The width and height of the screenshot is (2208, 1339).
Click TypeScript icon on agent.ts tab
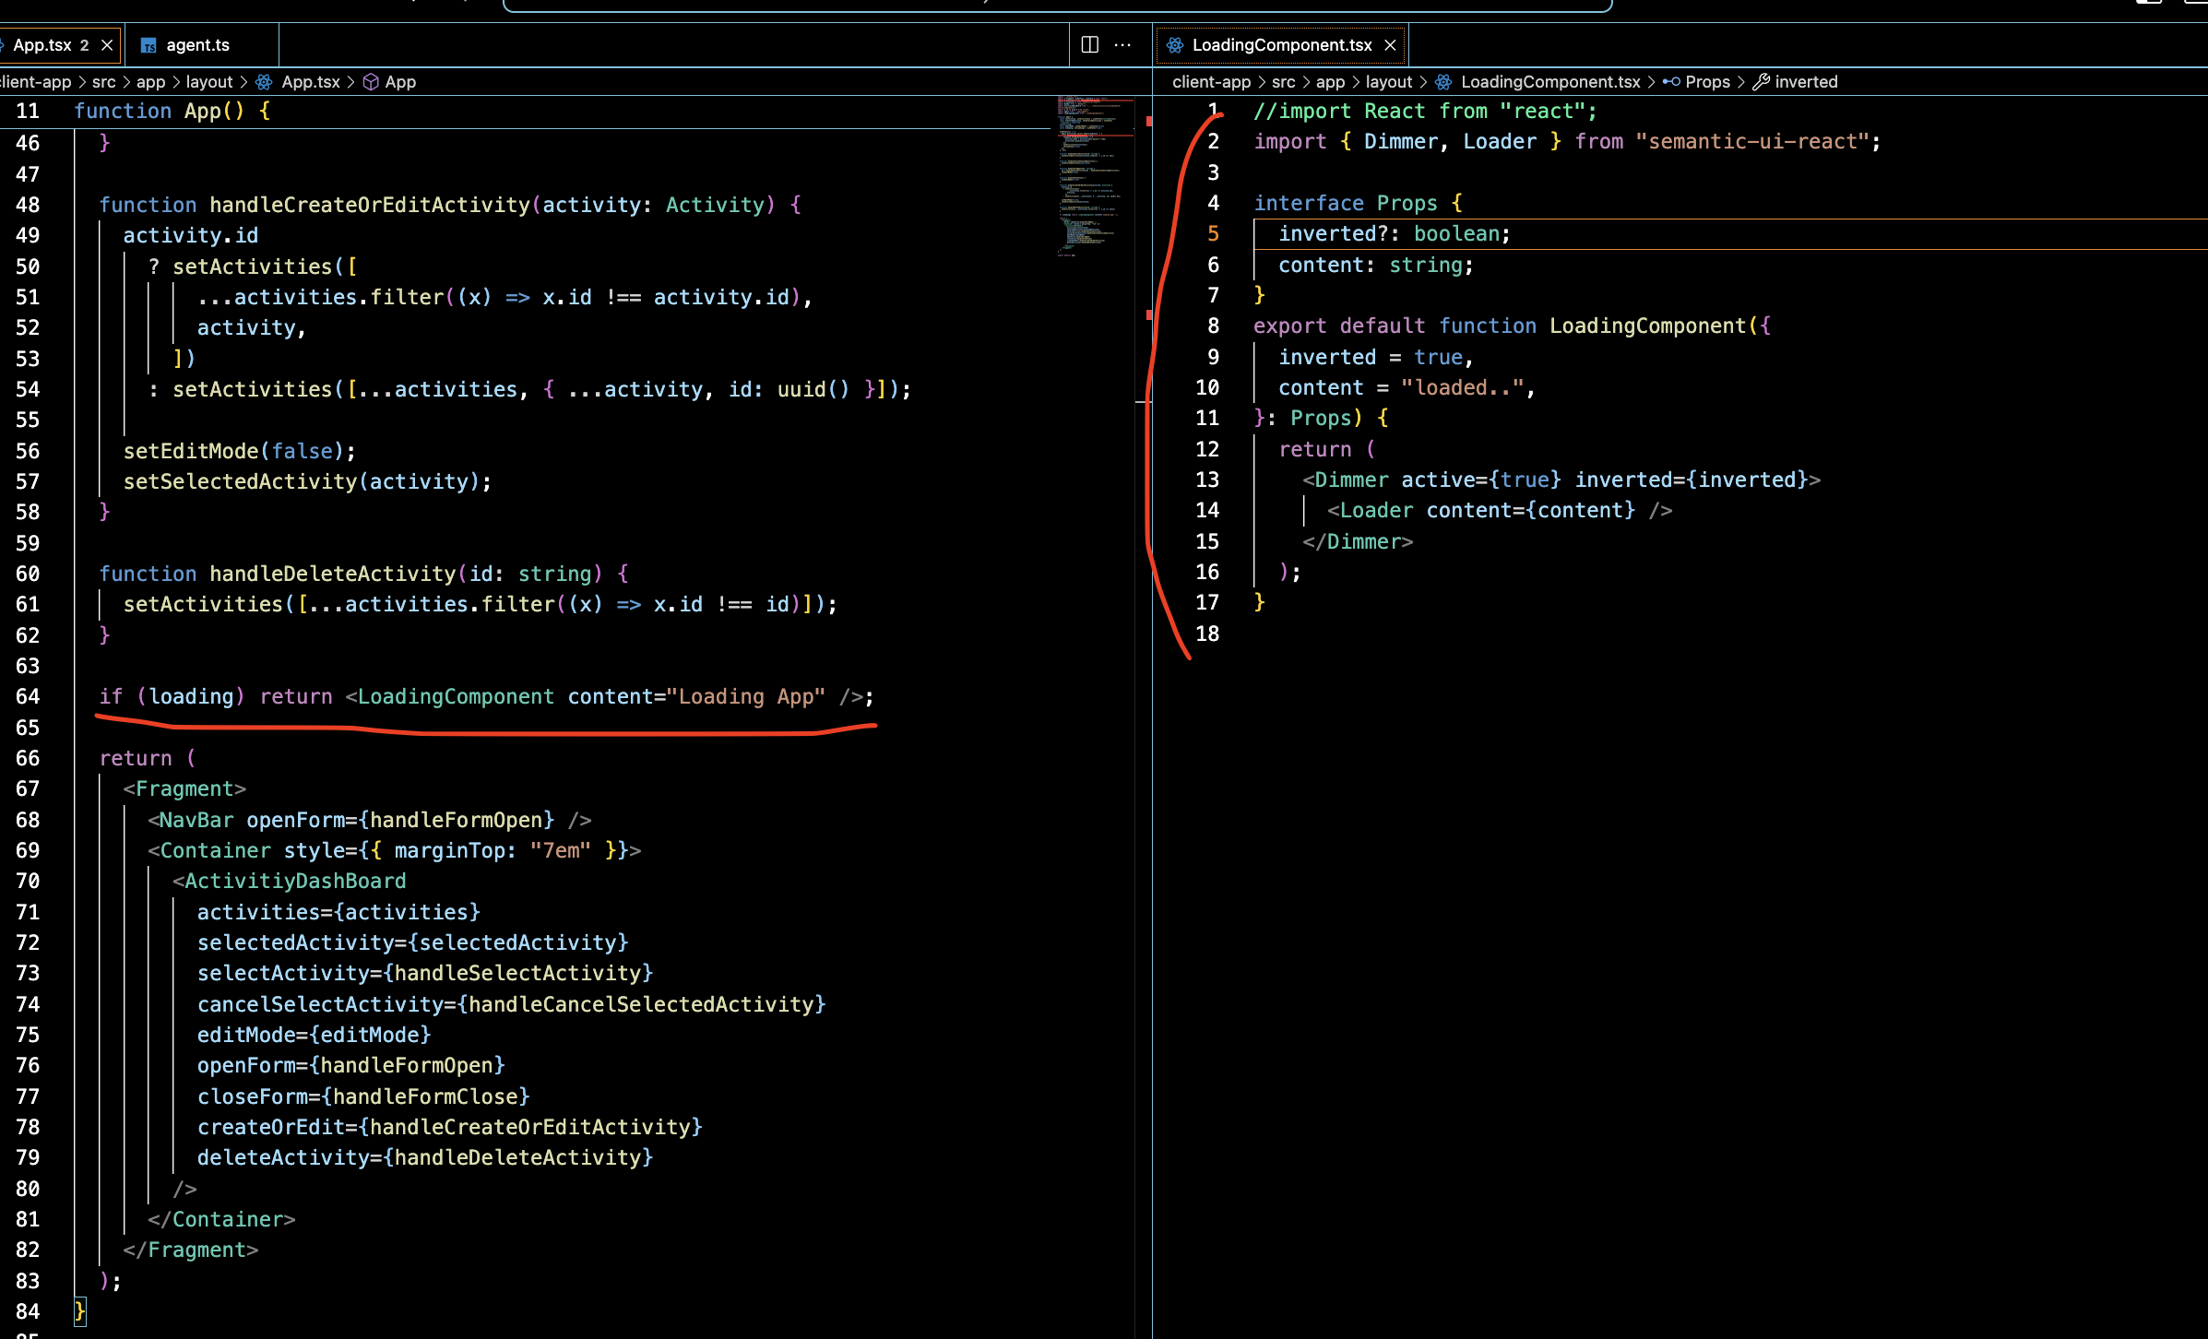[x=148, y=45]
